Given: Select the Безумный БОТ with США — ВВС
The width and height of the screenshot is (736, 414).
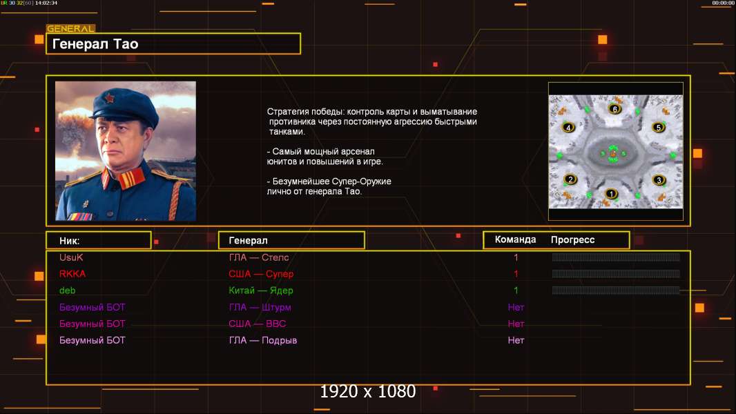Looking at the screenshot, I should (92, 324).
